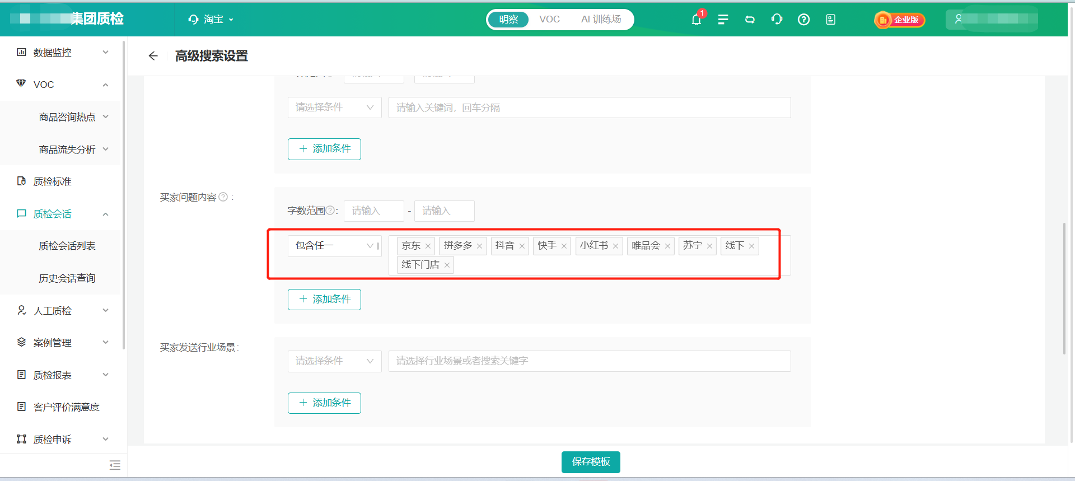
Task: Remove the 线下 tag
Action: tap(751, 246)
